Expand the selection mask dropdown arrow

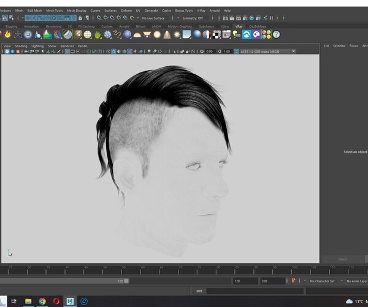pos(23,18)
